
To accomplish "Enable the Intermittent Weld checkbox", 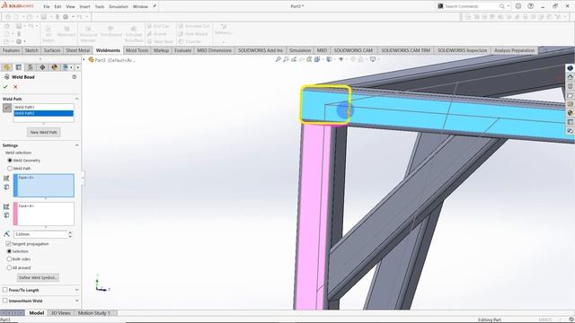I will (x=4, y=301).
